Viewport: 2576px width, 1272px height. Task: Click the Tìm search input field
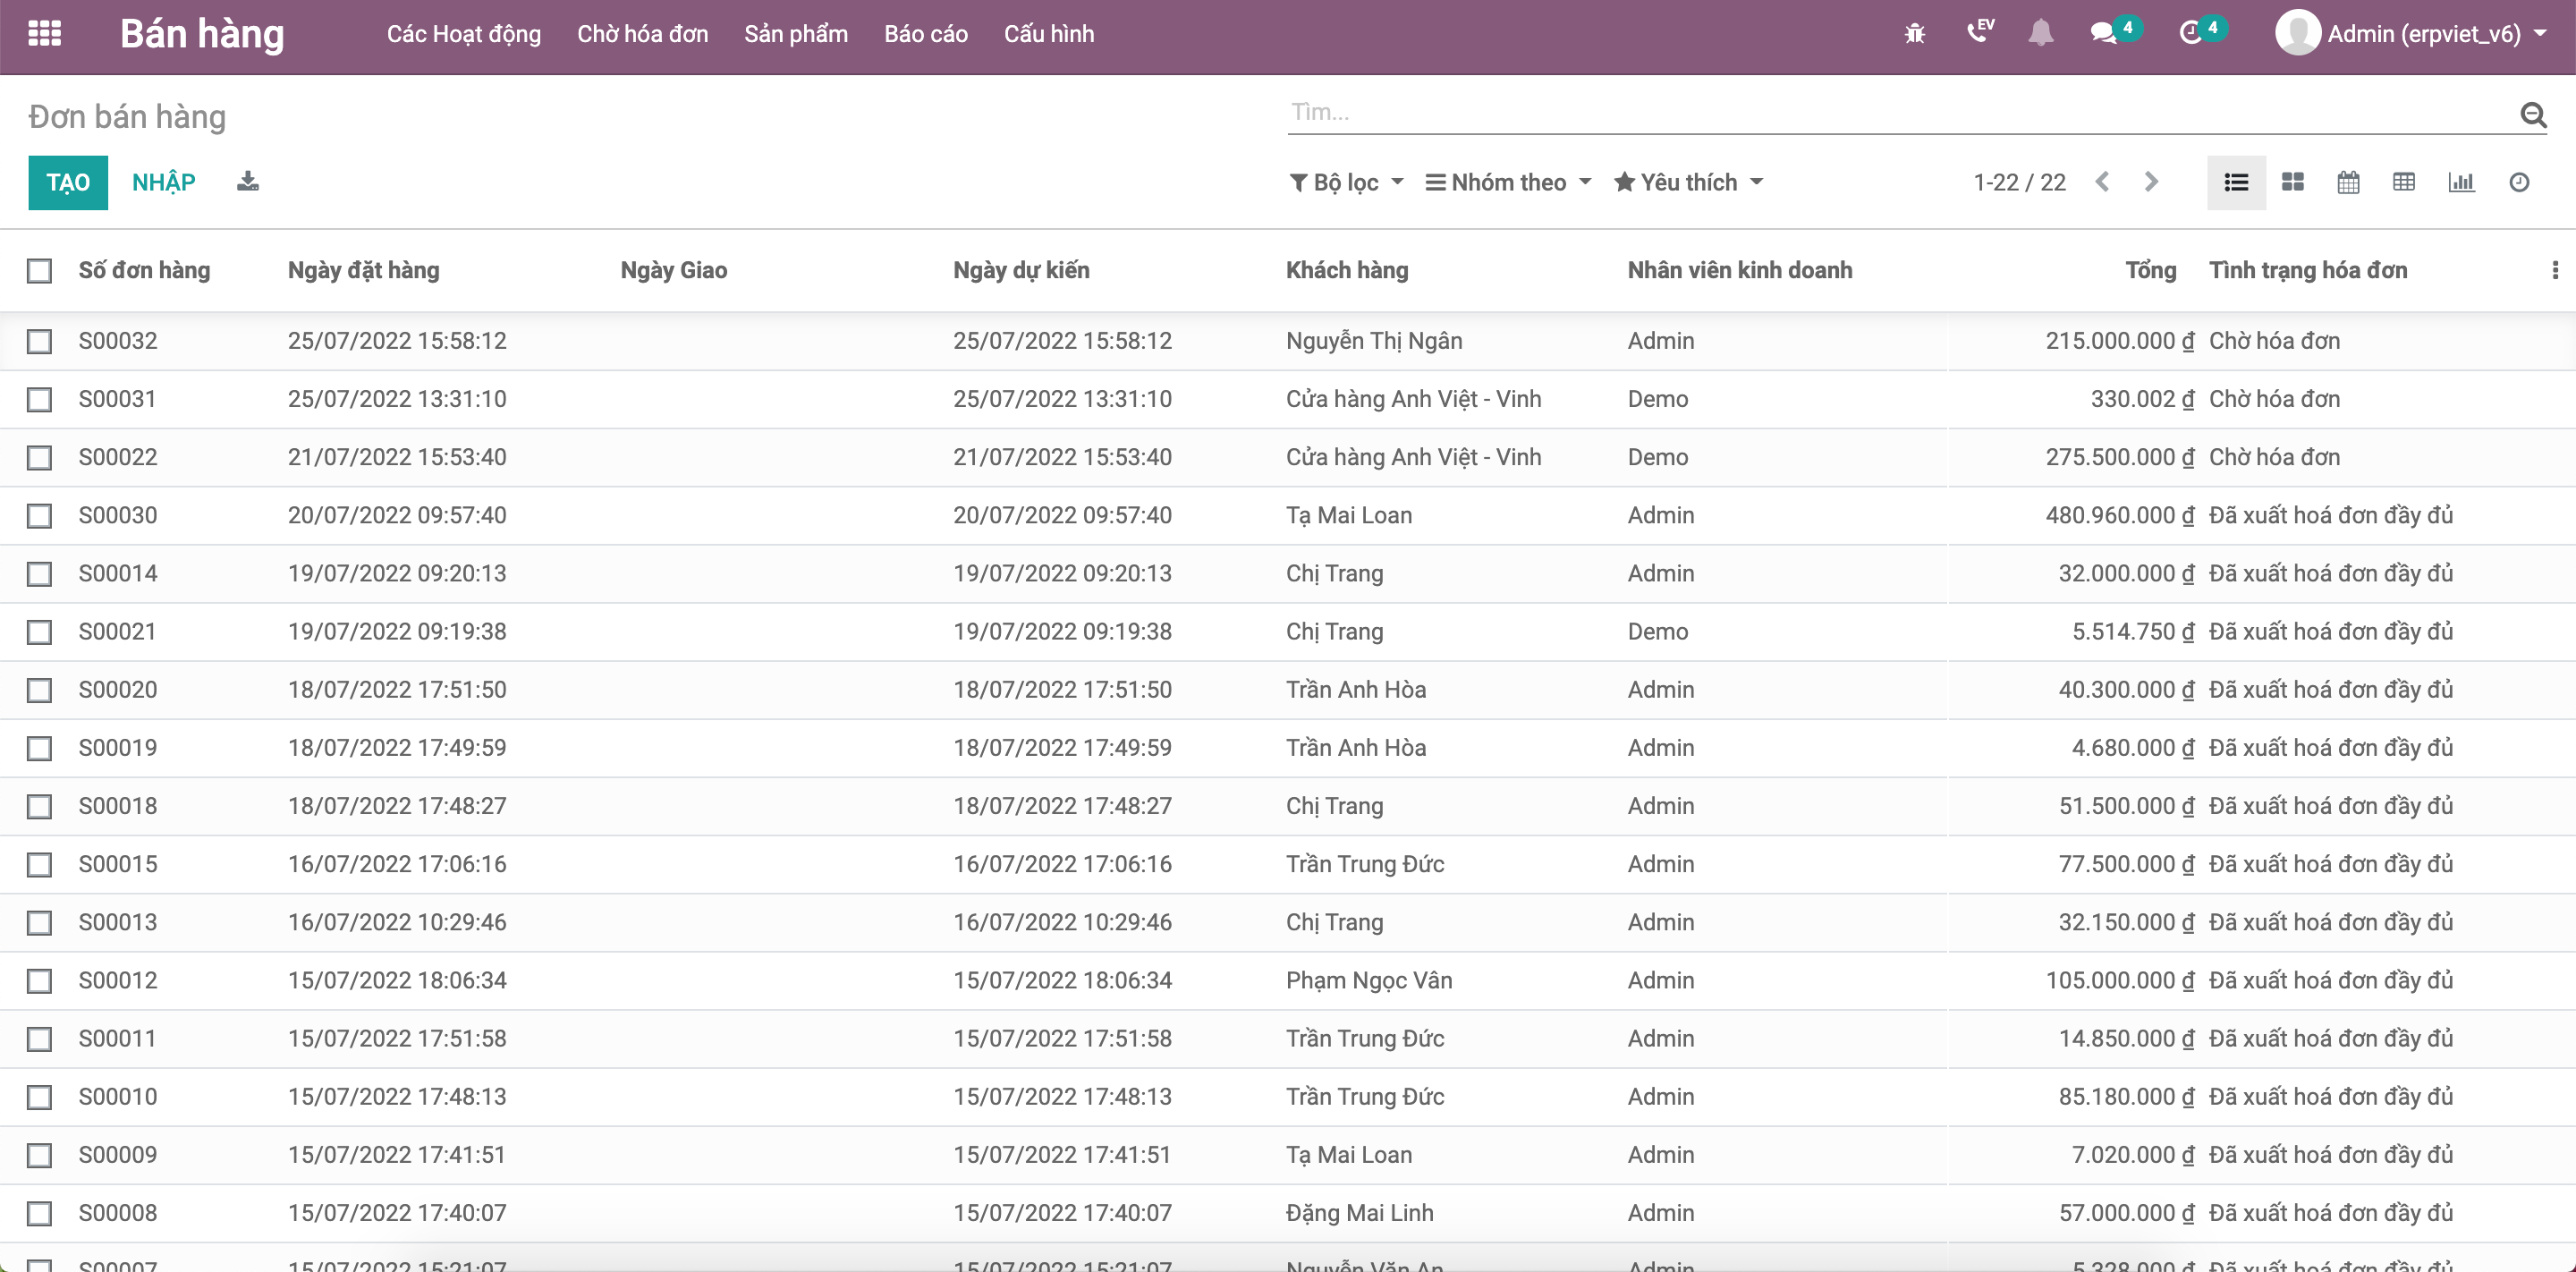point(1900,112)
